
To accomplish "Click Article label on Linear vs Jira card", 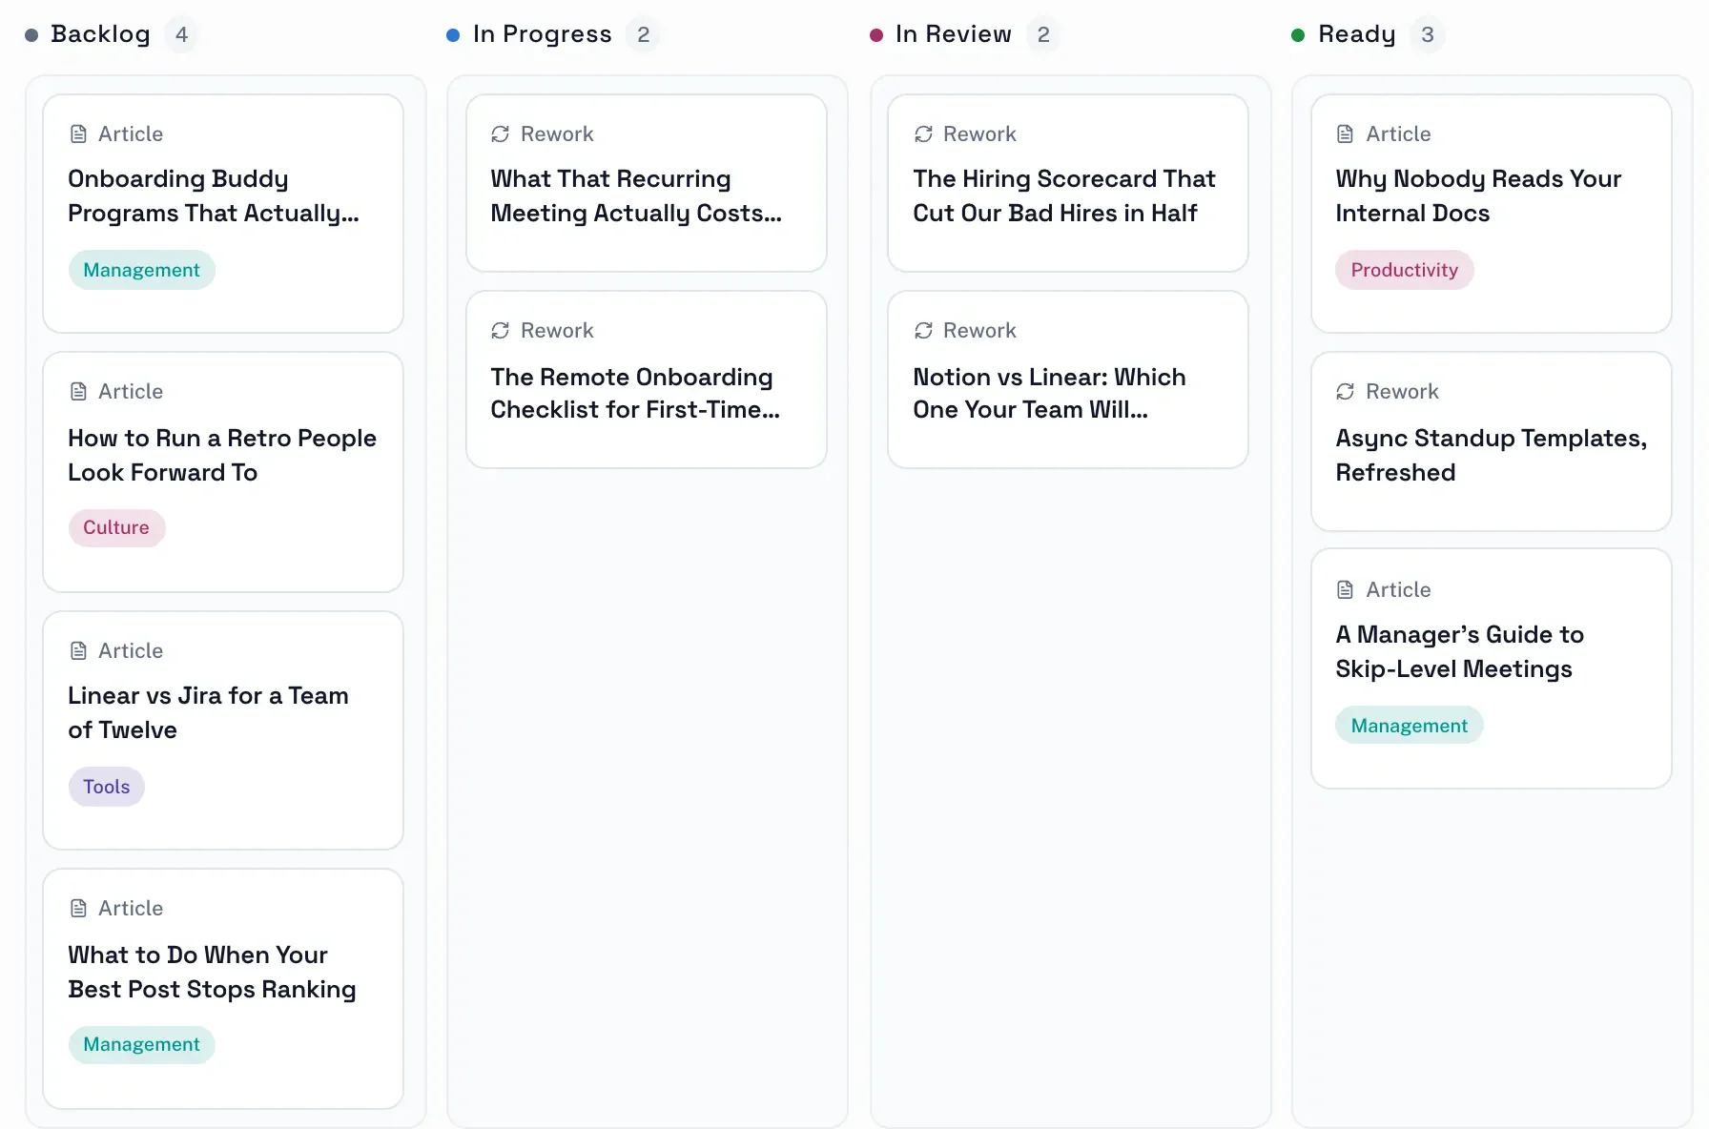I will 131,651.
